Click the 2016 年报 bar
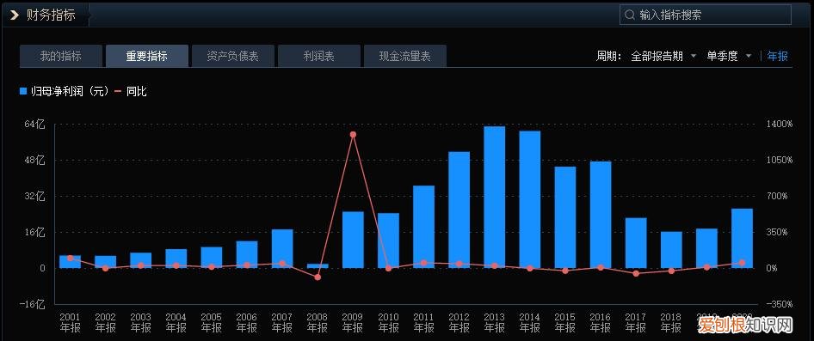This screenshot has height=341, width=814. point(600,215)
